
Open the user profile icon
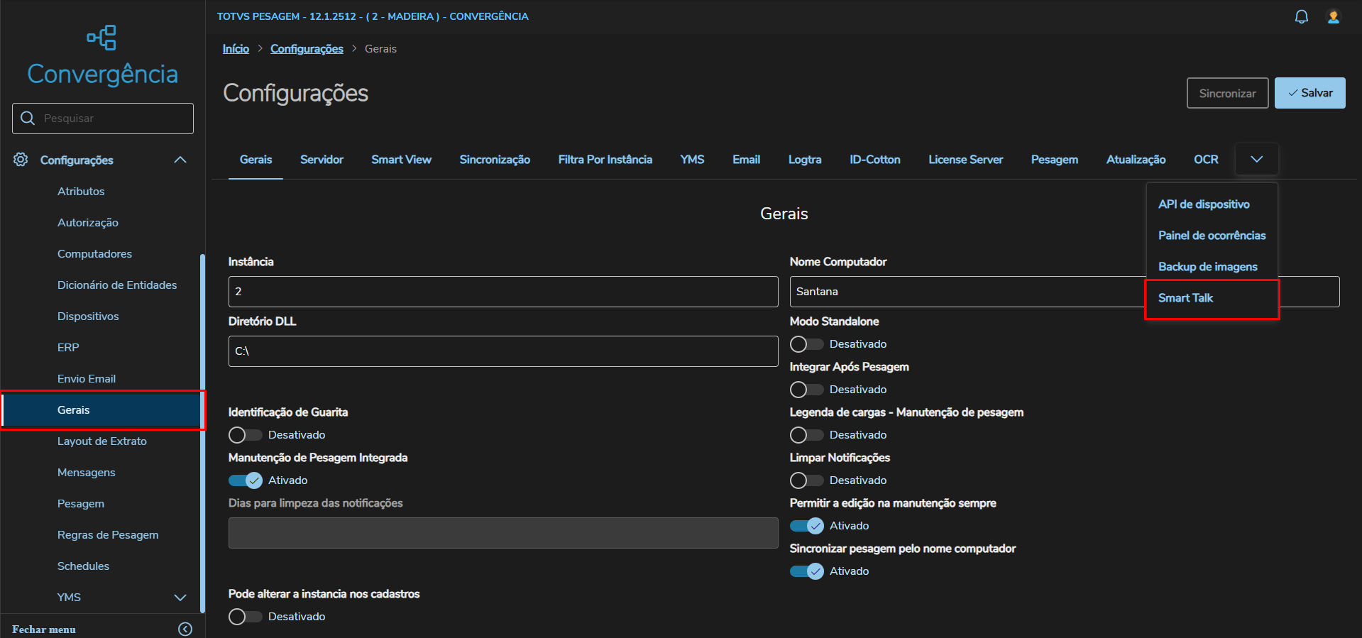(1333, 17)
